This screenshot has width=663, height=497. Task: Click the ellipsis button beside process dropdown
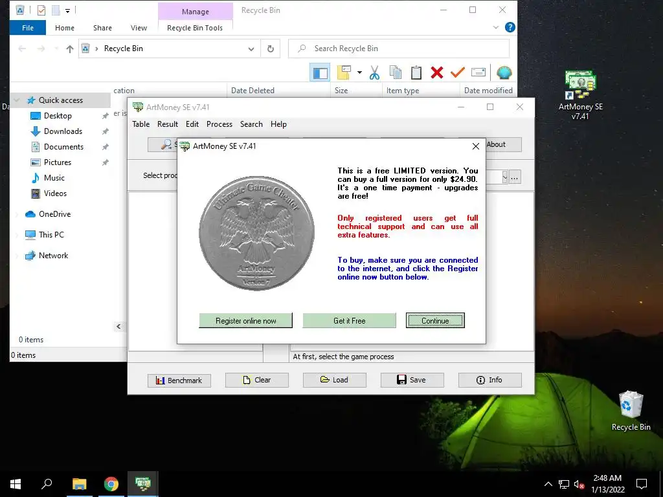(515, 177)
